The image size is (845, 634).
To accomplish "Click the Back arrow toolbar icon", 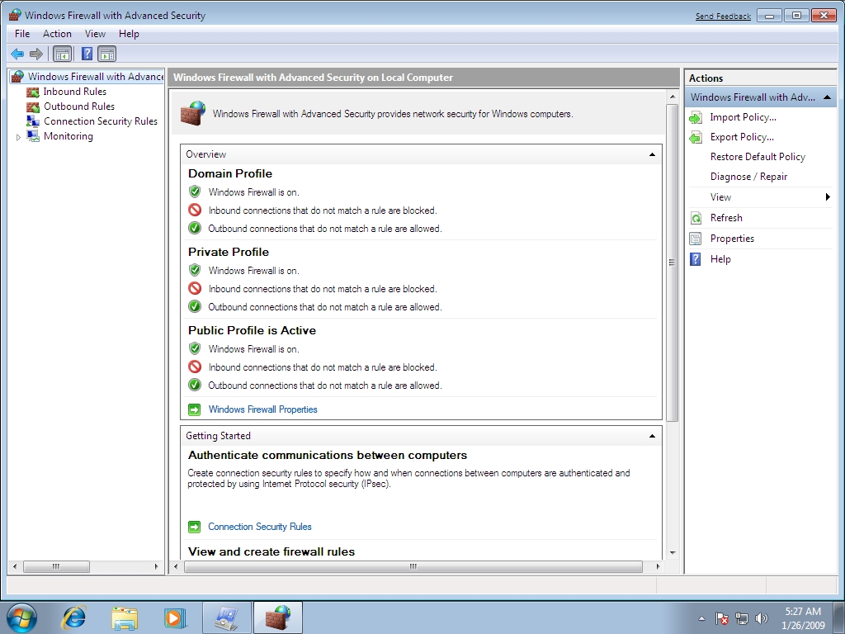I will [x=17, y=54].
